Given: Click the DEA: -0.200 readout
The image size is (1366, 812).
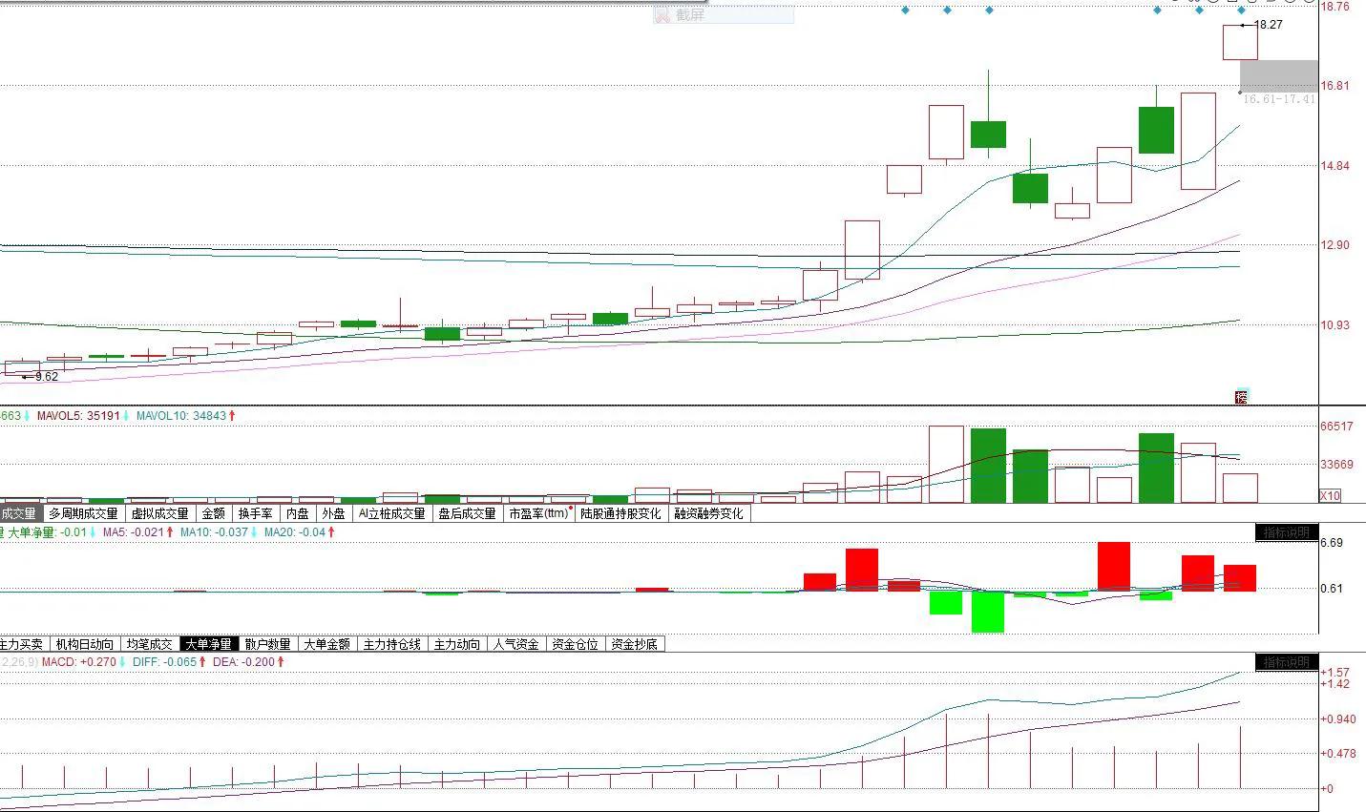Looking at the screenshot, I should (x=243, y=662).
